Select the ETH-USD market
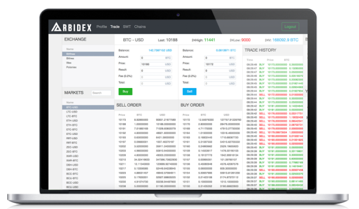The height and width of the screenshot is (209, 359). coord(88,120)
